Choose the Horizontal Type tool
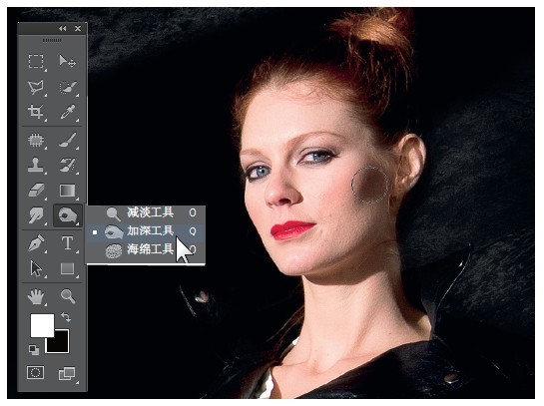 (67, 243)
